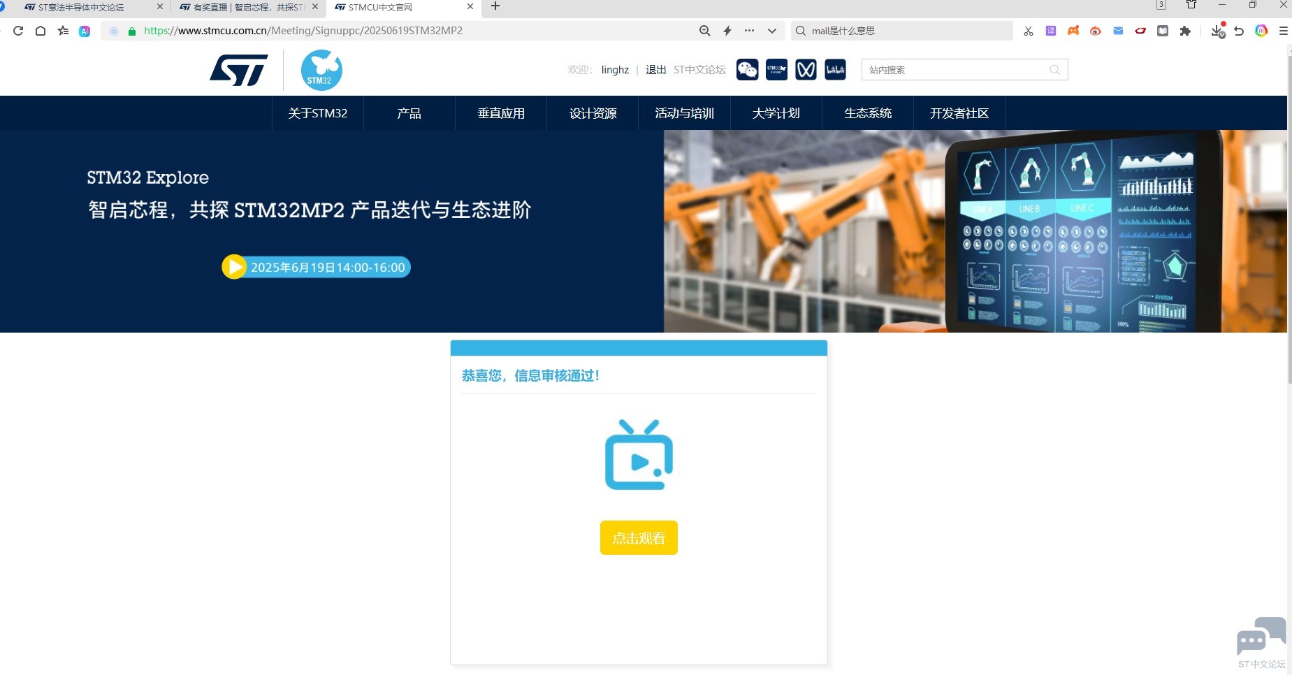Log out using the 退出 link
The height and width of the screenshot is (675, 1292).
tap(655, 70)
